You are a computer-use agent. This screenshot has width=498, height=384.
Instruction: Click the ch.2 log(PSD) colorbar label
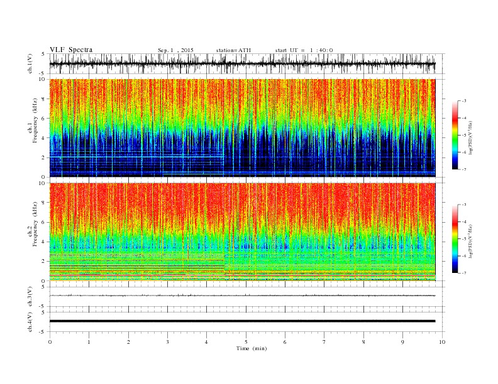point(471,240)
